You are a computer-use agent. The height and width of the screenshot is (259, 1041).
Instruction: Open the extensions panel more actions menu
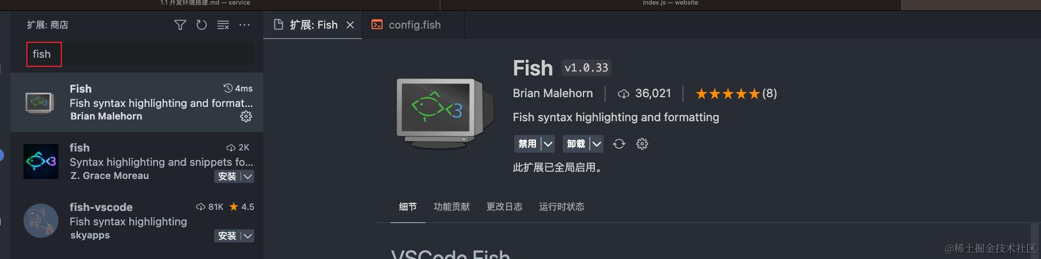click(x=245, y=25)
